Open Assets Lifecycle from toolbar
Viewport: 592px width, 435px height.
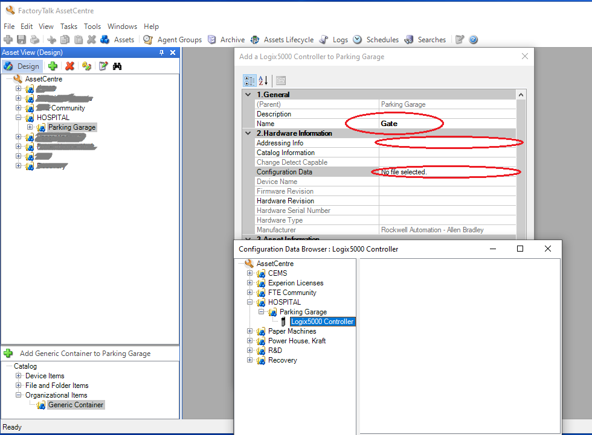click(x=282, y=39)
